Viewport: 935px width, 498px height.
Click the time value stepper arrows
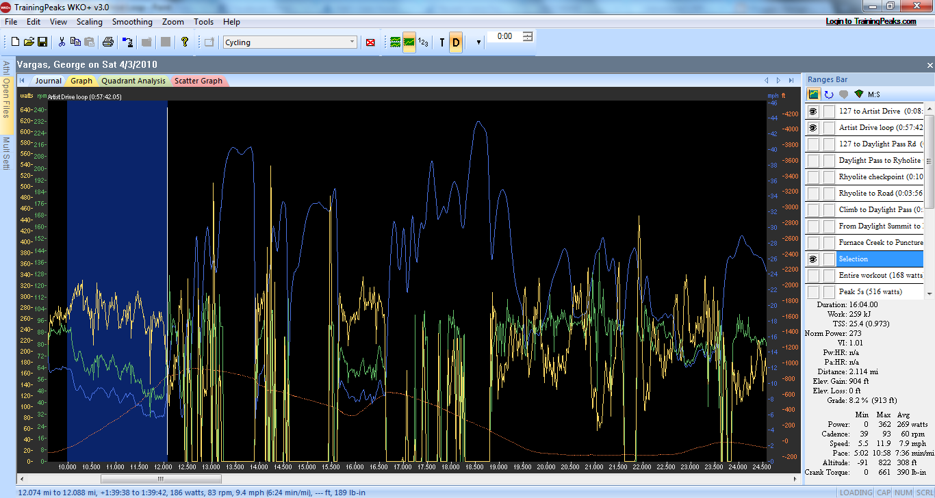tap(528, 36)
